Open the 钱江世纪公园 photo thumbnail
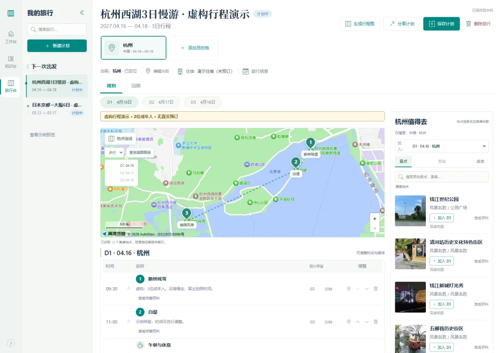 pyautogui.click(x=410, y=211)
